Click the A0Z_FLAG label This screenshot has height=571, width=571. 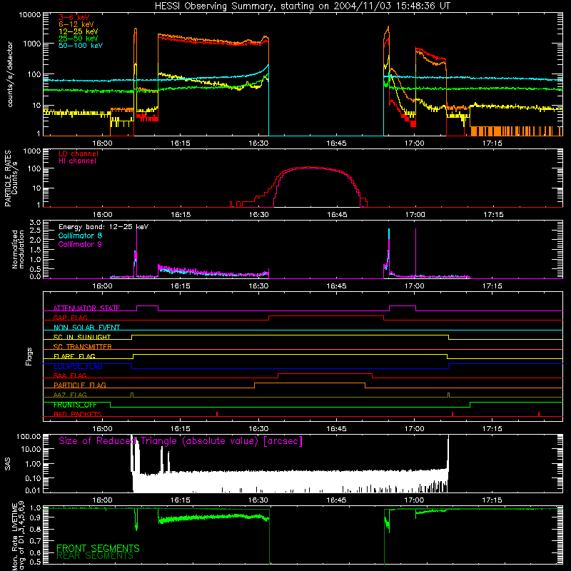click(x=70, y=395)
